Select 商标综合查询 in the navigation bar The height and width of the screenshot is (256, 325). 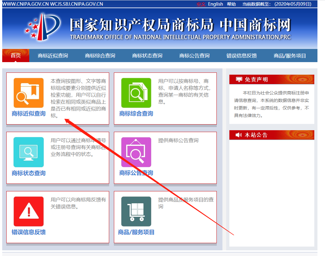point(100,56)
